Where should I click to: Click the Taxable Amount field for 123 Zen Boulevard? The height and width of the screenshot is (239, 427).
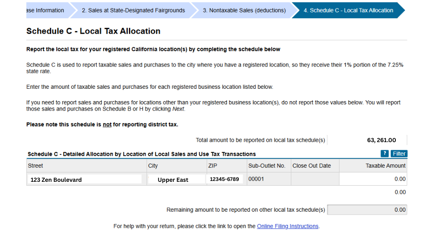tap(373, 179)
